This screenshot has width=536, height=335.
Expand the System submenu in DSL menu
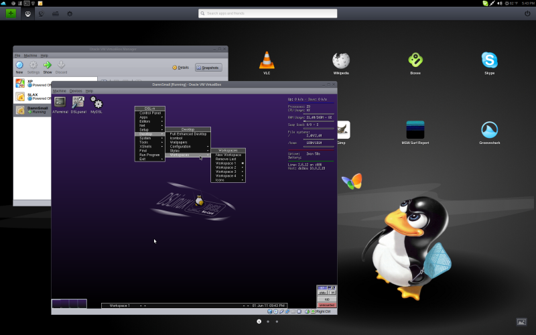149,138
